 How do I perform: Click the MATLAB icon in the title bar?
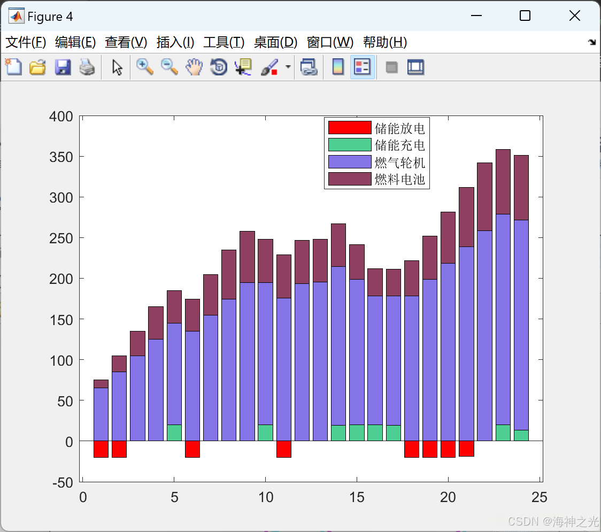[16, 16]
